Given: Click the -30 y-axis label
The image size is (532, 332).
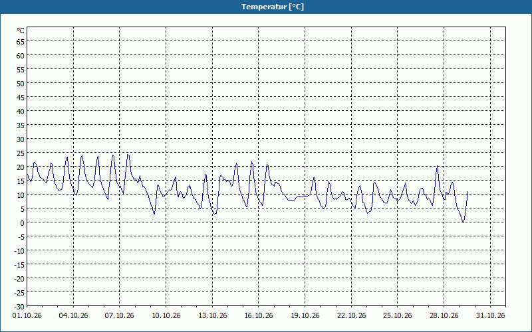Looking at the screenshot, I should tap(19, 307).
